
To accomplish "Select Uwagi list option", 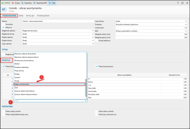I will tap(49, 81).
